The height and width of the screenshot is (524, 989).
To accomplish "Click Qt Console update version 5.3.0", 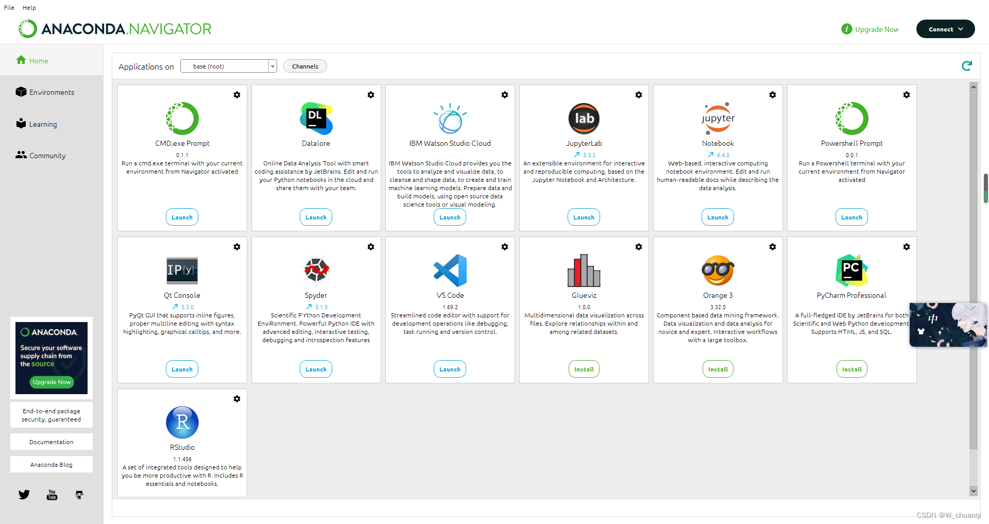I will (x=183, y=307).
